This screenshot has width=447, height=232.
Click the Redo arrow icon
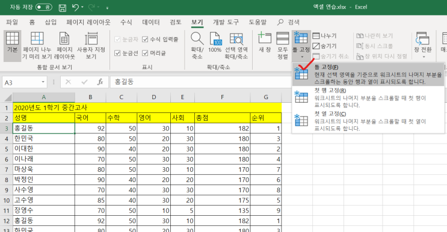pyautogui.click(x=92, y=7)
